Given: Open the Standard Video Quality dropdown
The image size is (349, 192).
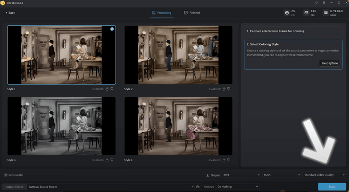Looking at the screenshot, I should 324,175.
